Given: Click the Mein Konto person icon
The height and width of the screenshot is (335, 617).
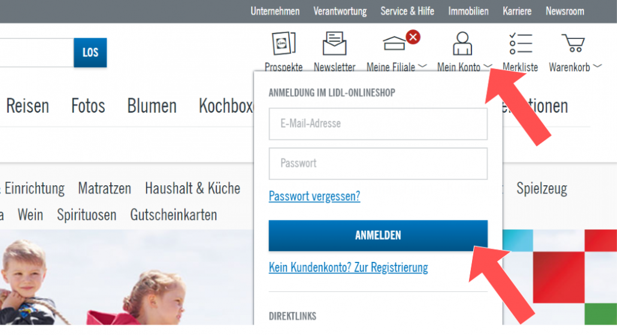Looking at the screenshot, I should tap(462, 44).
